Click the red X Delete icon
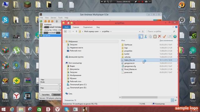The height and width of the screenshot is (112, 200). point(160,36)
